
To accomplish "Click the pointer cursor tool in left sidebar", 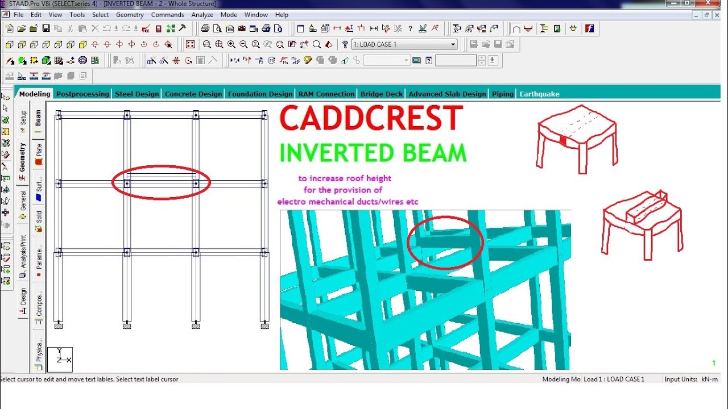I will point(6,107).
